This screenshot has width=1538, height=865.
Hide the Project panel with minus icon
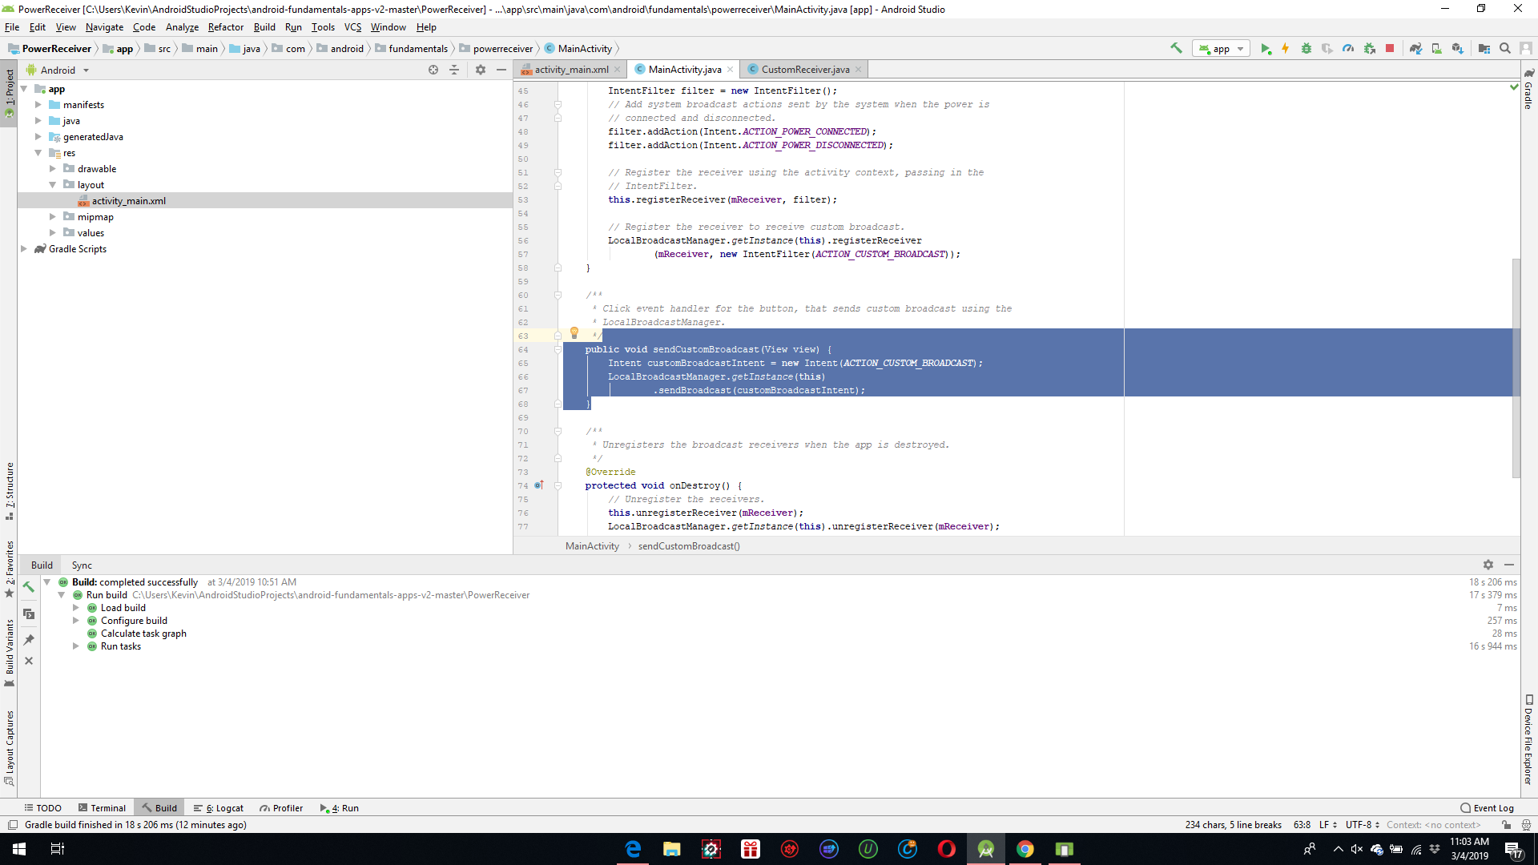click(501, 70)
